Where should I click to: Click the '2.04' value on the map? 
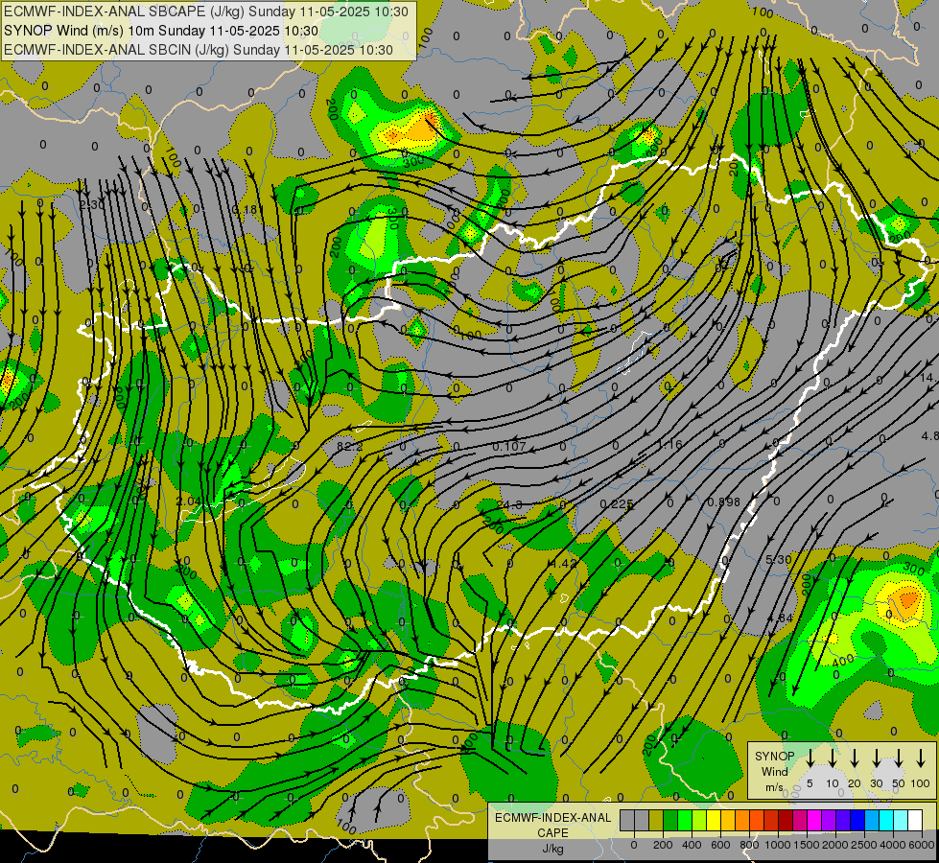(189, 501)
